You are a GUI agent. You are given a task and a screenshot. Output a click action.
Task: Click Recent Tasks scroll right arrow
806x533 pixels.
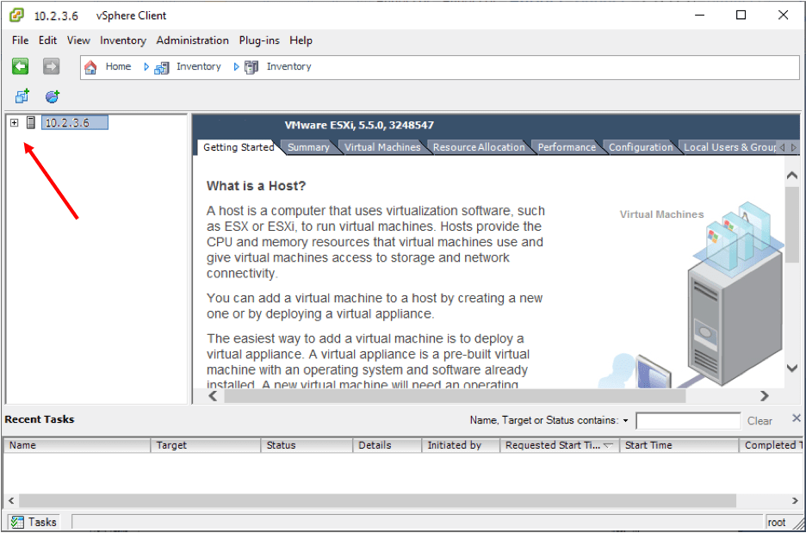pyautogui.click(x=795, y=500)
